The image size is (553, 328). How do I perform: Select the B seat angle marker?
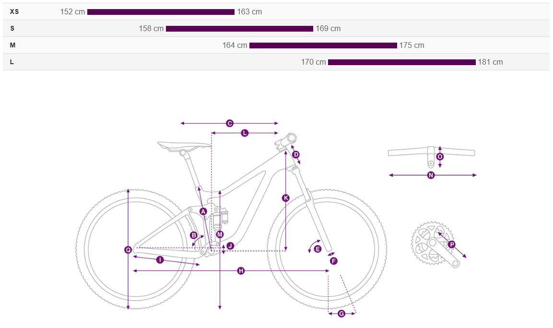pyautogui.click(x=194, y=235)
